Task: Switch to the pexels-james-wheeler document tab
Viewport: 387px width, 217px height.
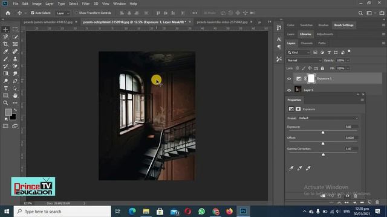Action: (x=48, y=22)
